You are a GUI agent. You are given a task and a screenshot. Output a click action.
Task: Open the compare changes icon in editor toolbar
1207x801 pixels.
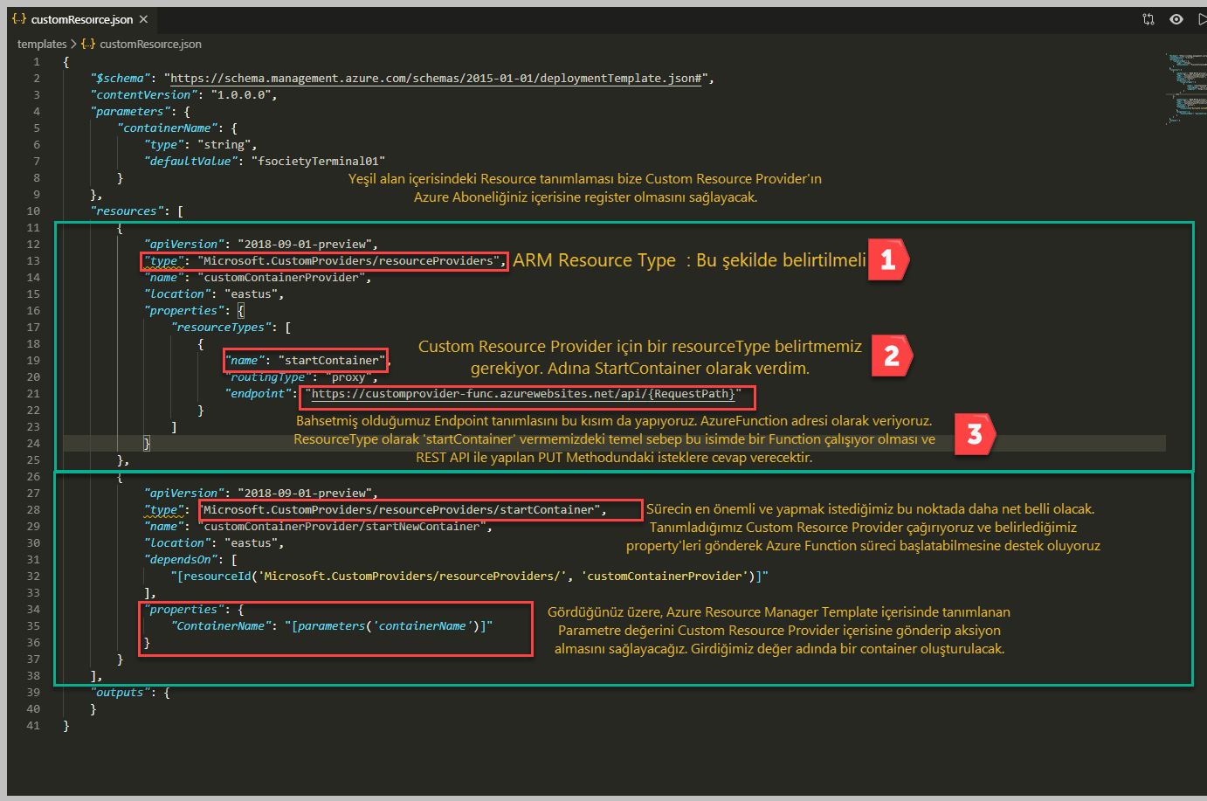(x=1148, y=19)
